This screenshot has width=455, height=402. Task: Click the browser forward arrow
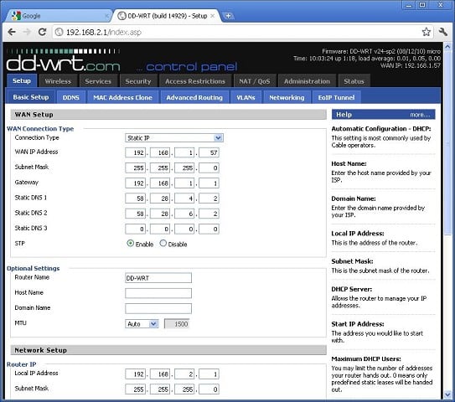point(27,32)
